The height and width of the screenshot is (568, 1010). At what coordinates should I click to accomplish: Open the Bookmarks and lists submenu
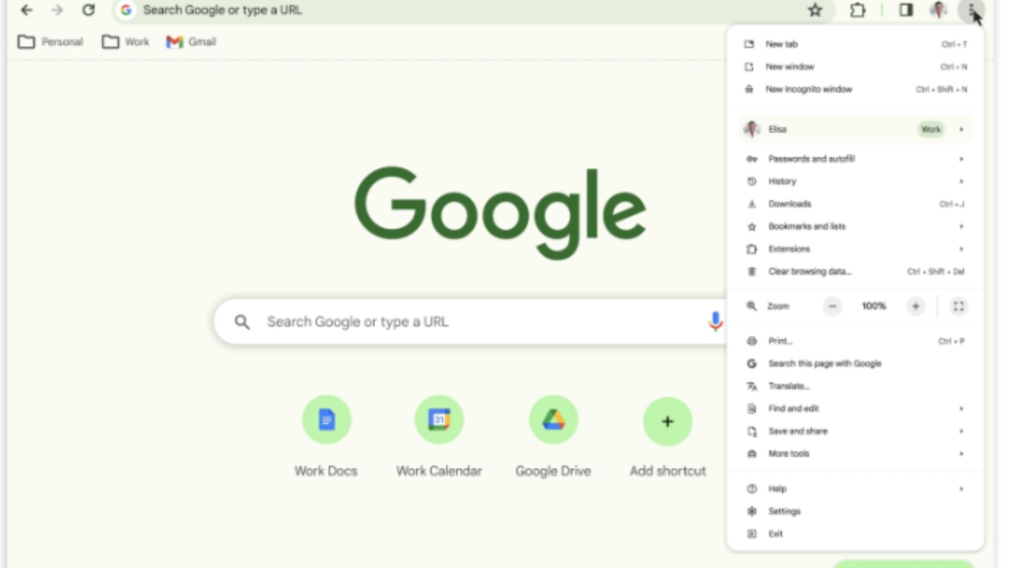[807, 226]
